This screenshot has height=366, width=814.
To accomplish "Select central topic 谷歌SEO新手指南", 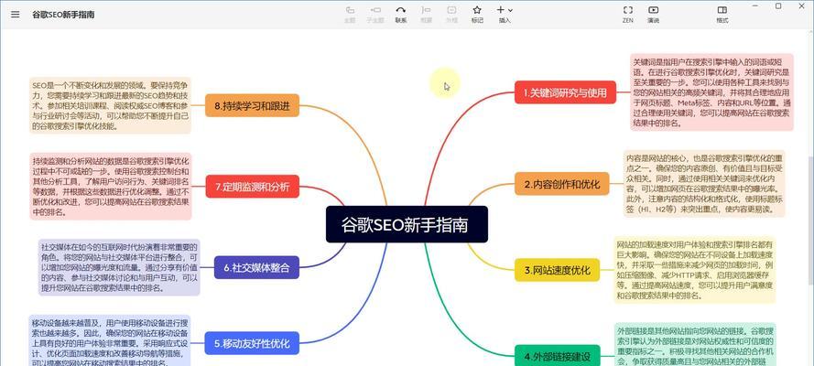I will click(x=407, y=224).
